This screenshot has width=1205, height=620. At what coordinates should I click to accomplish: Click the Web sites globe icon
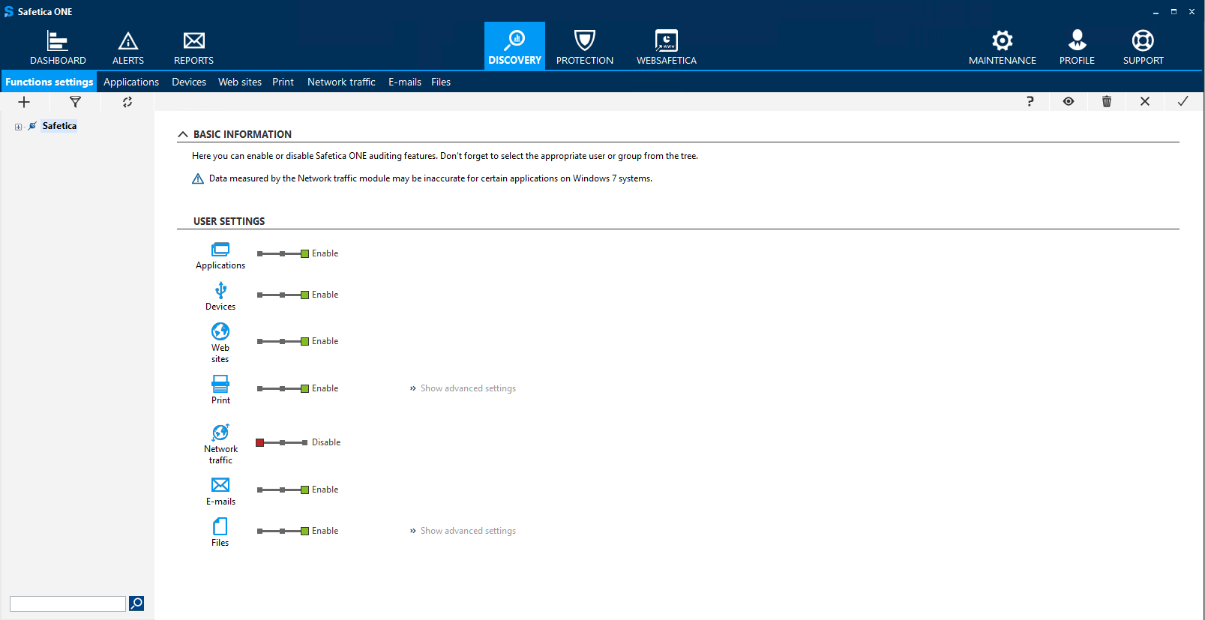pyautogui.click(x=220, y=331)
